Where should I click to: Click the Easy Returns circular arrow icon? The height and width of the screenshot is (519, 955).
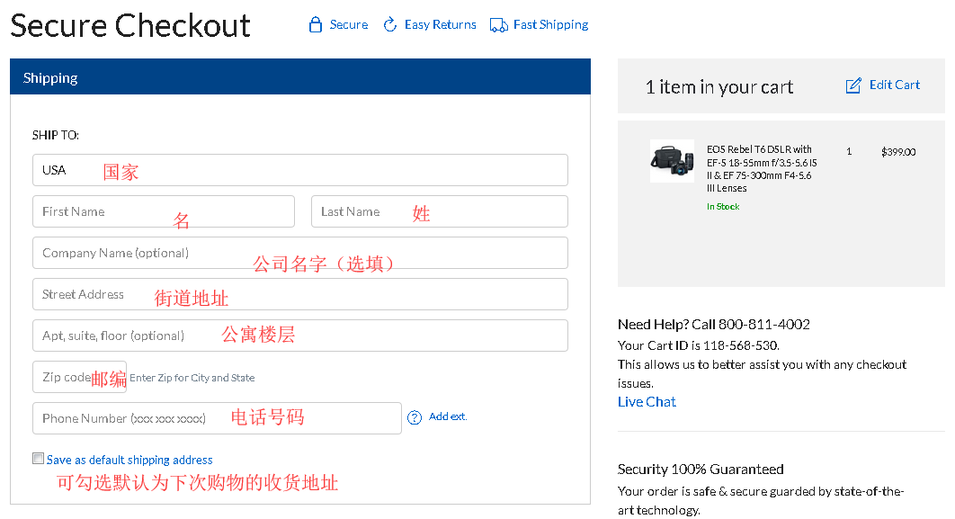tap(390, 25)
